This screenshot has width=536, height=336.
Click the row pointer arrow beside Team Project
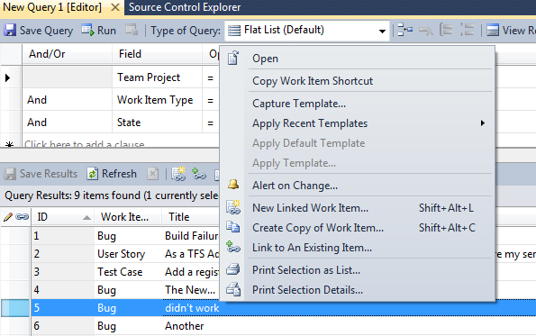pyautogui.click(x=7, y=78)
